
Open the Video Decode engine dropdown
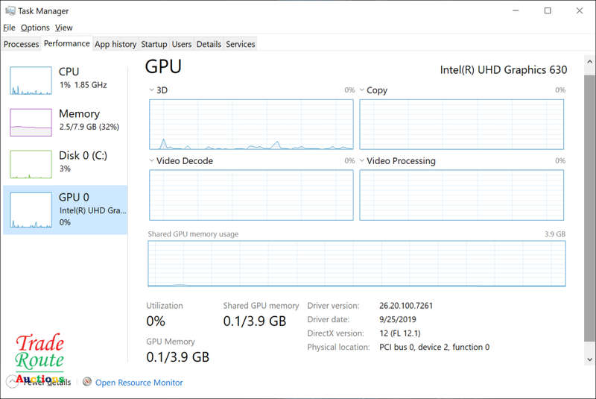[152, 161]
